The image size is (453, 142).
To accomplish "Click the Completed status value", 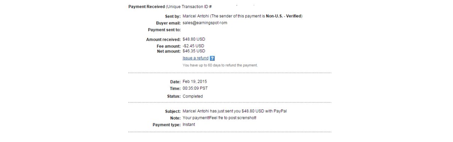I will pos(193,96).
